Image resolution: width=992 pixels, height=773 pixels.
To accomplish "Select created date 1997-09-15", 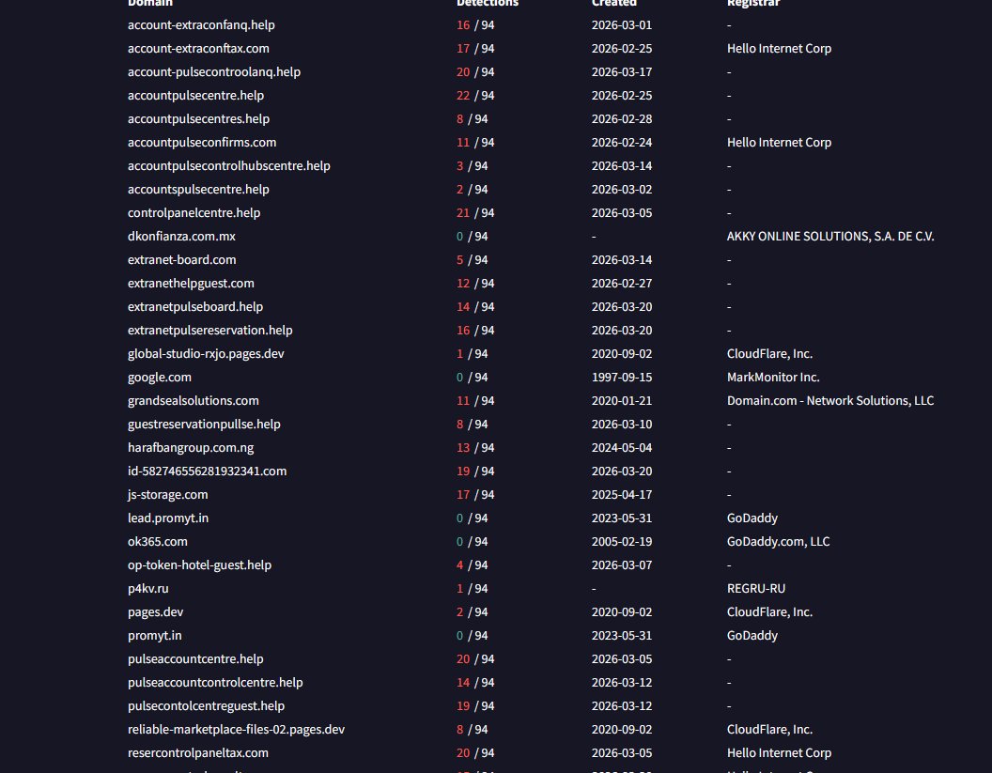I will [x=622, y=377].
